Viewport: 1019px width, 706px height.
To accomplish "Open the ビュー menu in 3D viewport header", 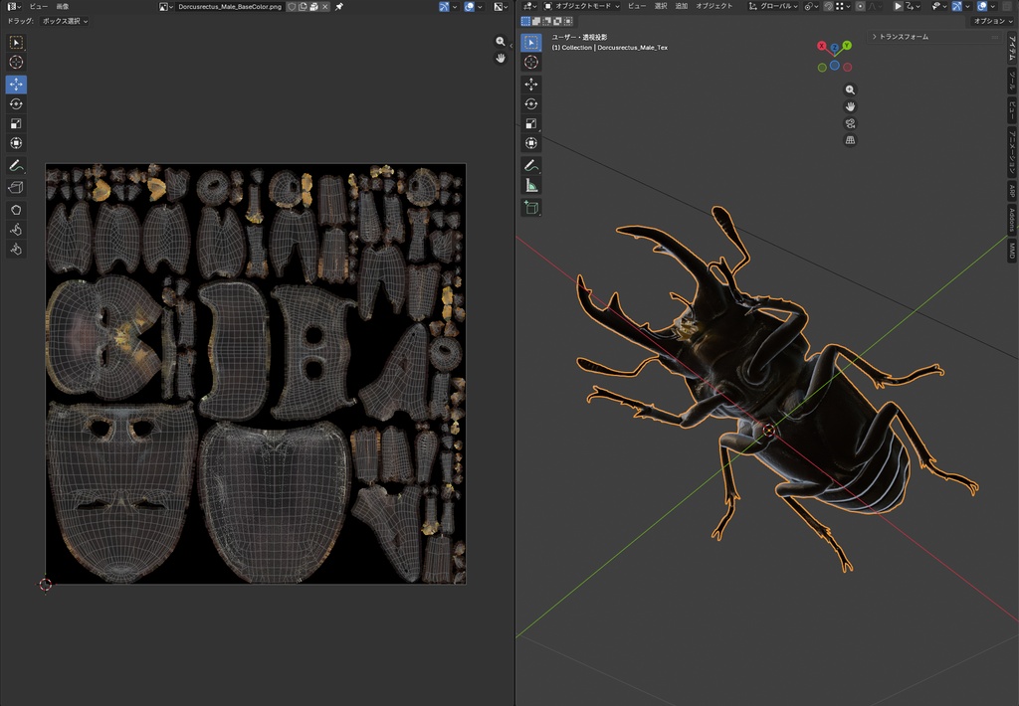I will pos(636,6).
